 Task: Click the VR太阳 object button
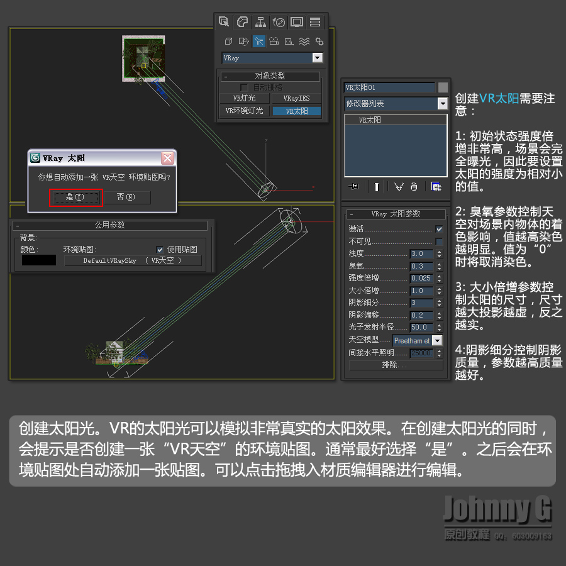click(296, 111)
